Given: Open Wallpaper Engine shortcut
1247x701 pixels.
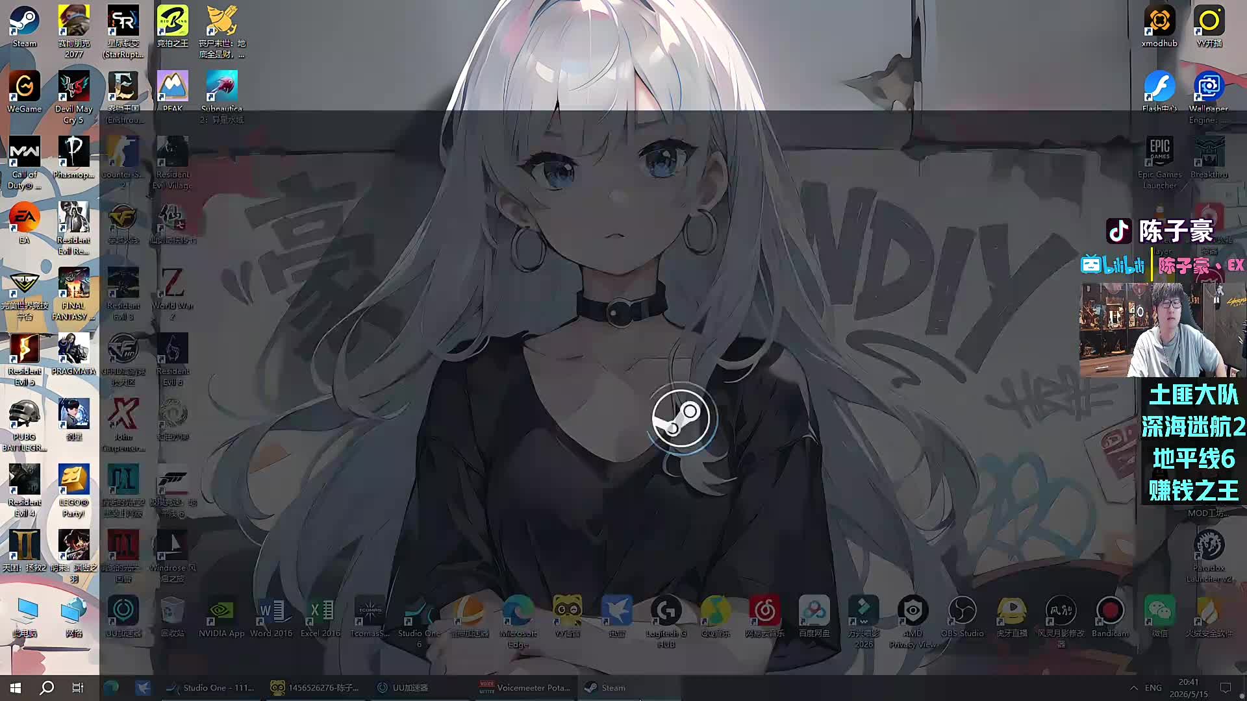Looking at the screenshot, I should [1209, 97].
